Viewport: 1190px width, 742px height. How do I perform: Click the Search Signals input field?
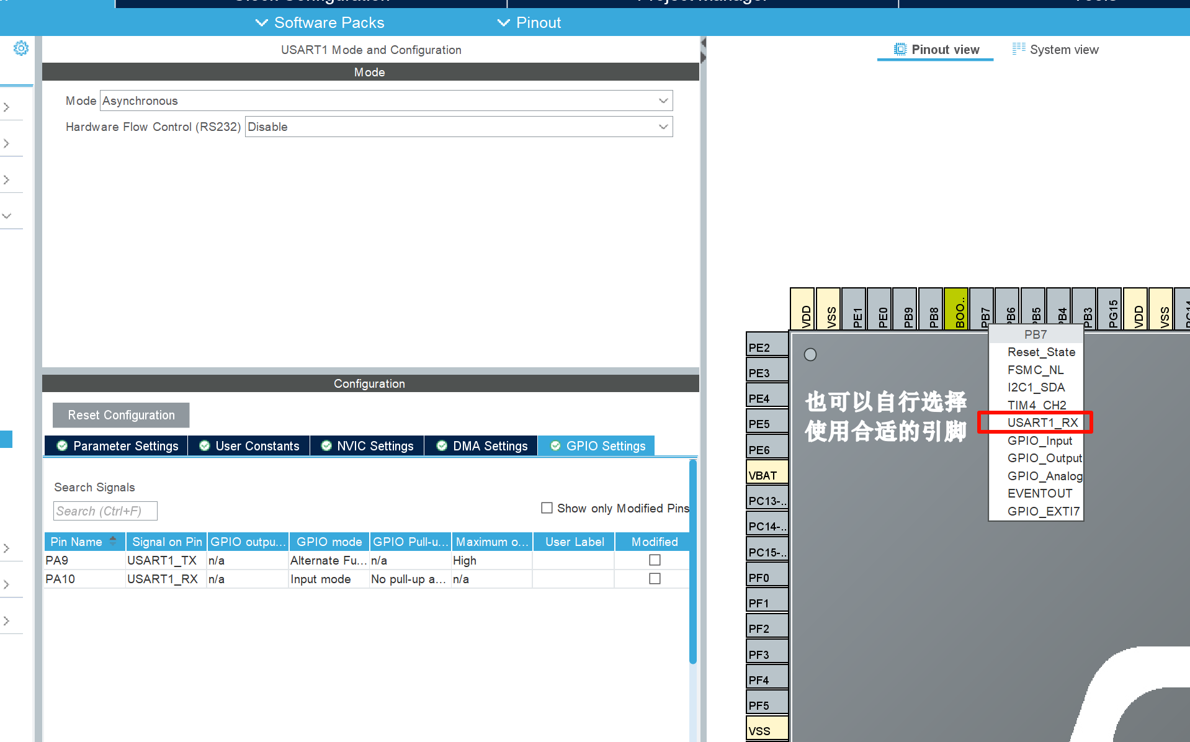(105, 511)
